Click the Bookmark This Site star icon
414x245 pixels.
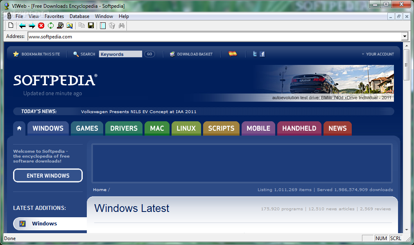(16, 54)
